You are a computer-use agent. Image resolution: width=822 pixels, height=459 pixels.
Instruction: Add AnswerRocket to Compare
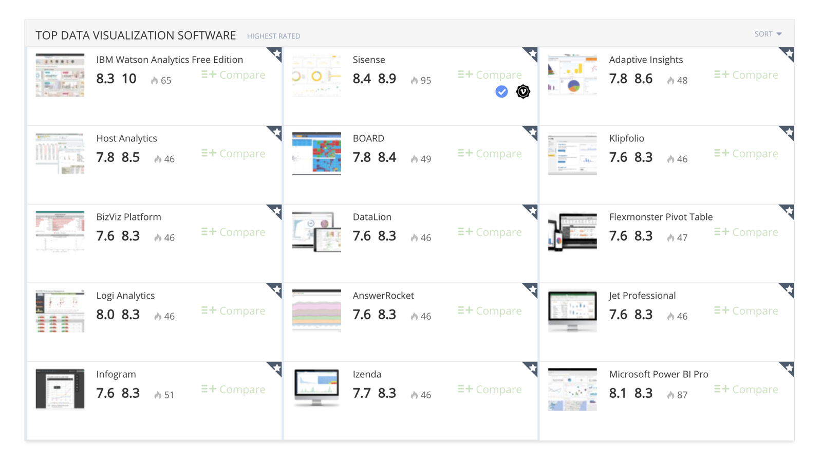490,311
